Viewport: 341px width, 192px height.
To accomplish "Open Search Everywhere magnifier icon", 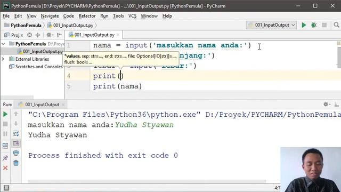I will tap(336, 25).
